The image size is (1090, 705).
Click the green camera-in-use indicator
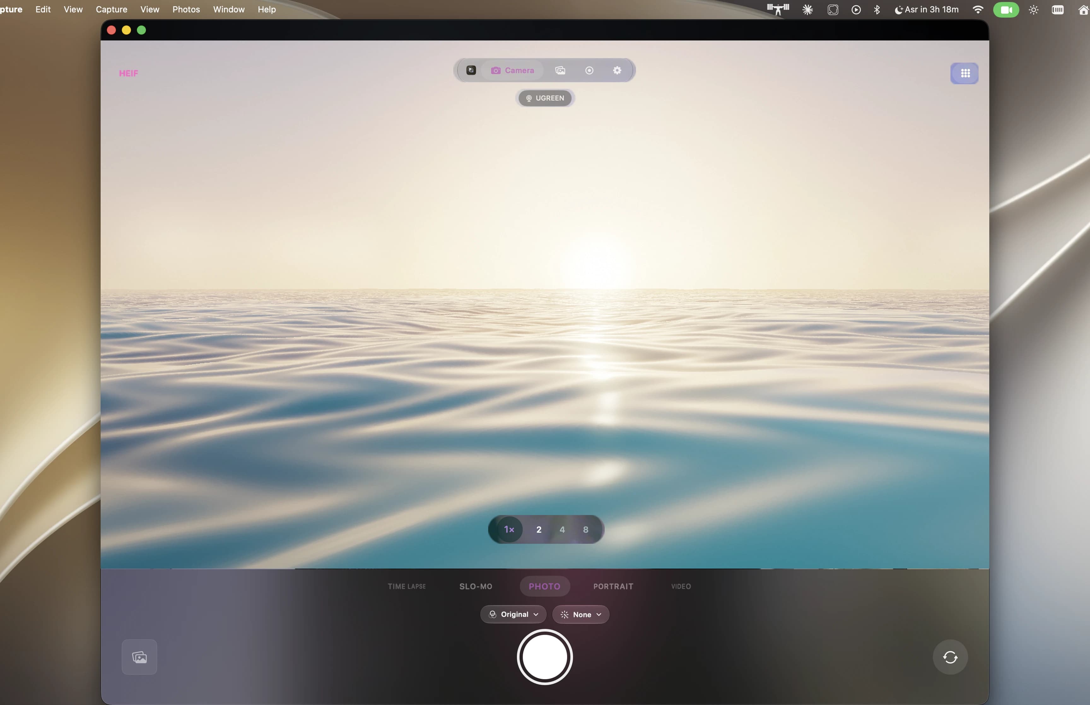coord(1006,9)
